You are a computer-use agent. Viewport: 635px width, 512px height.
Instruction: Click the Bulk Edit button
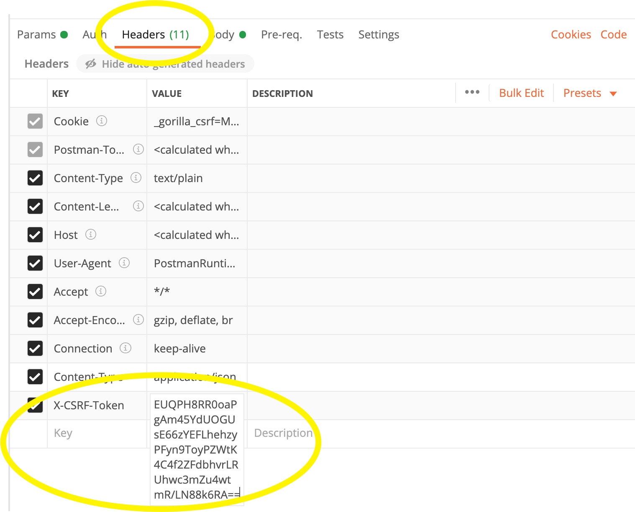(x=521, y=93)
